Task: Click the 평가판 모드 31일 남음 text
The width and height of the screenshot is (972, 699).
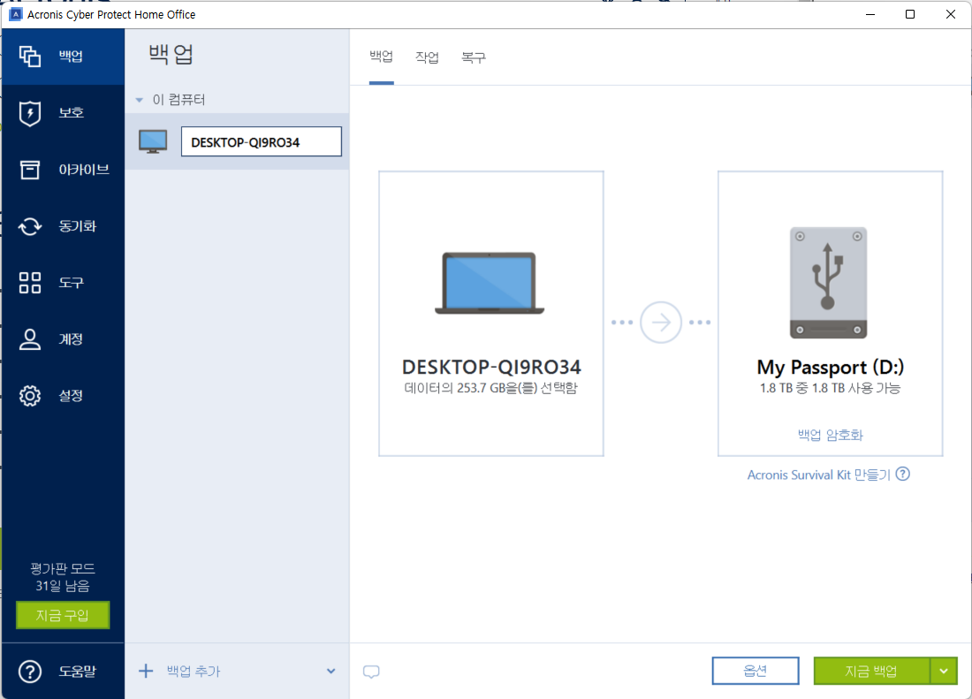Action: (x=63, y=577)
